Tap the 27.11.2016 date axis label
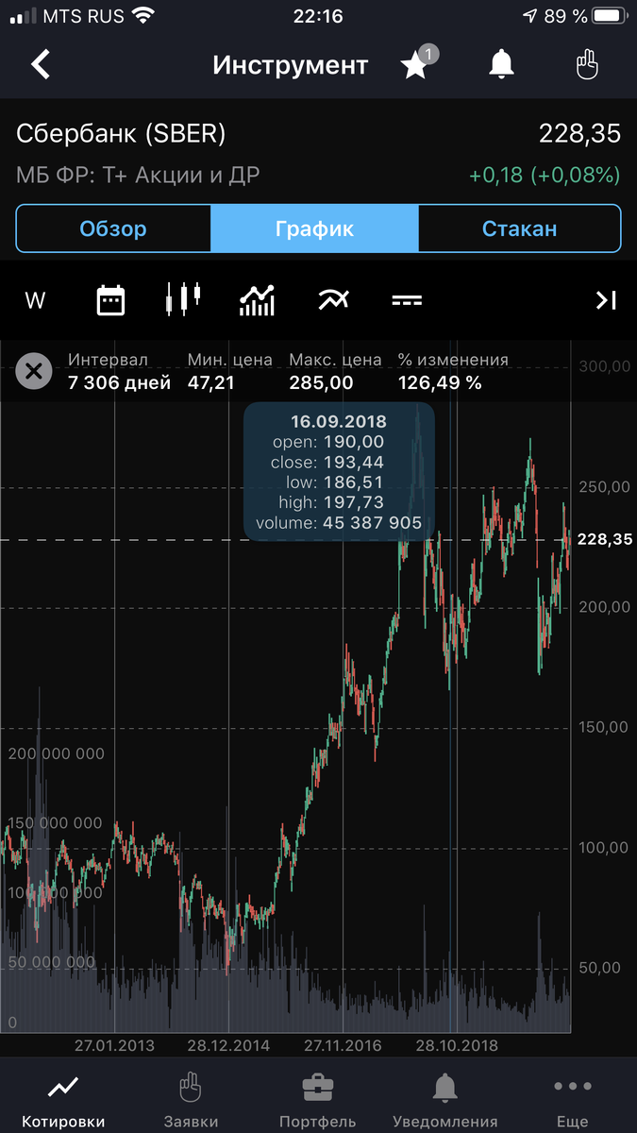 pos(343,1045)
